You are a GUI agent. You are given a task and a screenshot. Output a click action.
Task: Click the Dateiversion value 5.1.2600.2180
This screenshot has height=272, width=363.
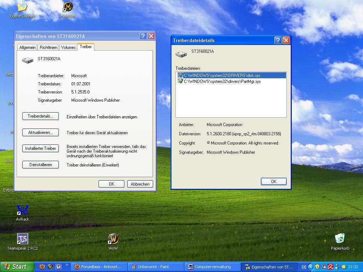pyautogui.click(x=244, y=134)
